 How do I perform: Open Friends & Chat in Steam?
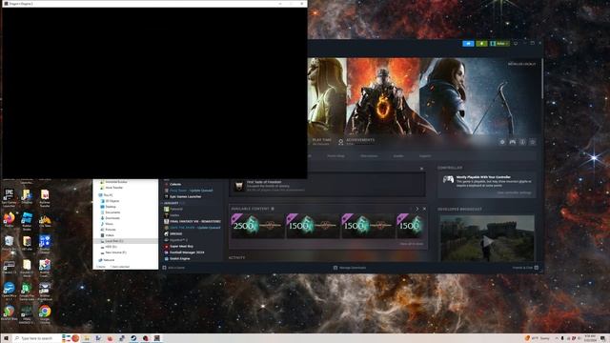525,268
